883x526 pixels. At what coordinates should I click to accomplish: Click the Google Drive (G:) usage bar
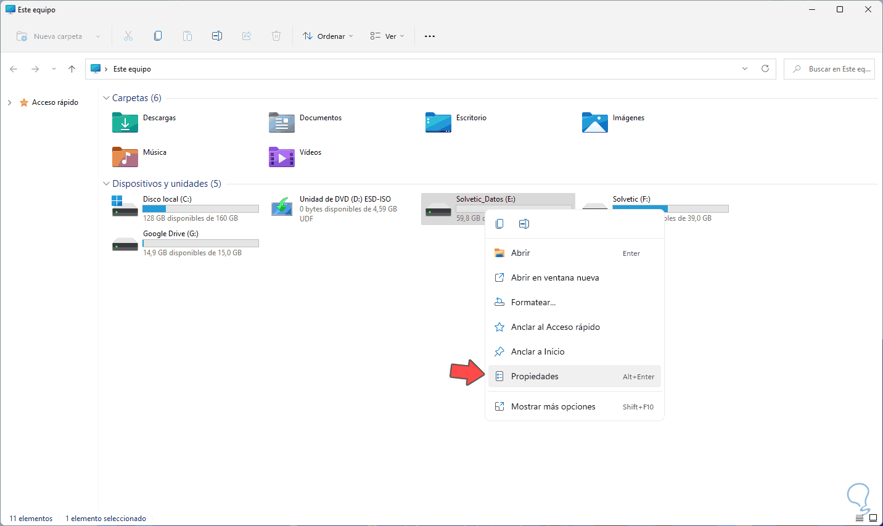point(201,244)
